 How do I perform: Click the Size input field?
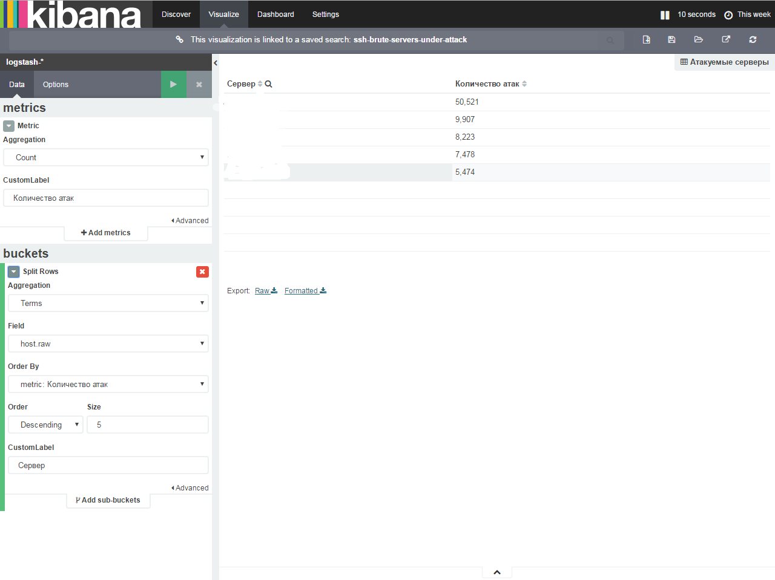[x=148, y=425]
